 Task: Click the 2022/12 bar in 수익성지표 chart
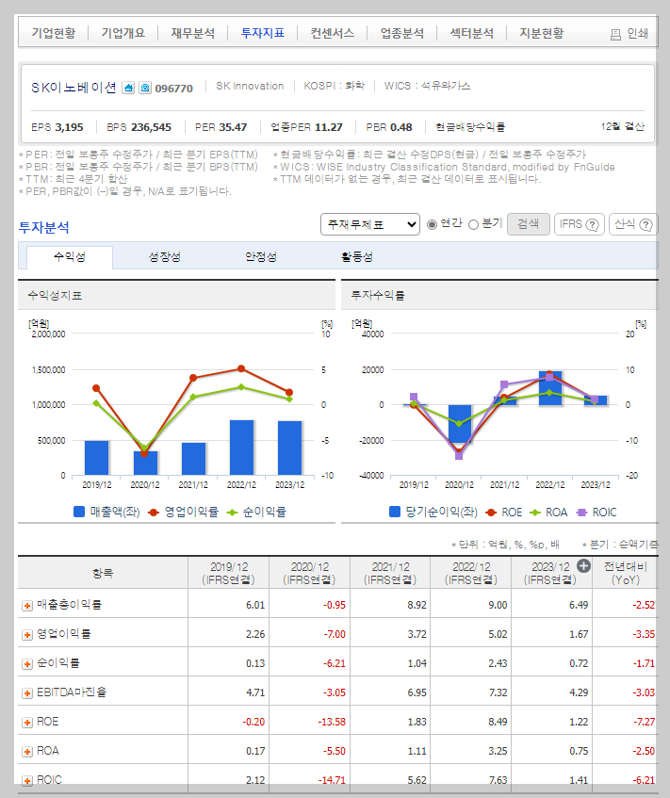point(242,448)
